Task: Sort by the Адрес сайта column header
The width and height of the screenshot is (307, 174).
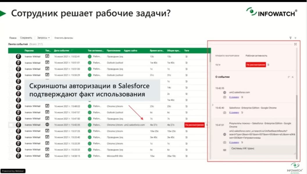Action: [x=131, y=50]
